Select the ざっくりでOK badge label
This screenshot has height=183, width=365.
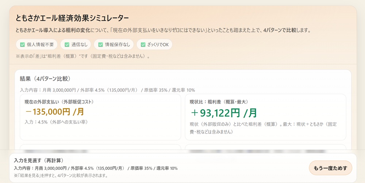[x=158, y=44]
